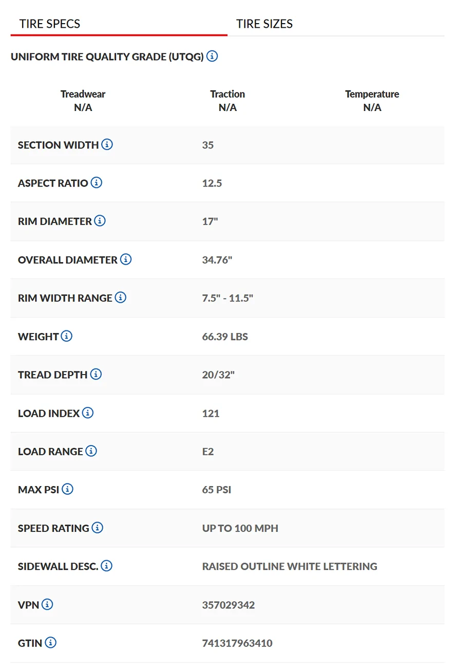Show info for Weight

point(66,336)
